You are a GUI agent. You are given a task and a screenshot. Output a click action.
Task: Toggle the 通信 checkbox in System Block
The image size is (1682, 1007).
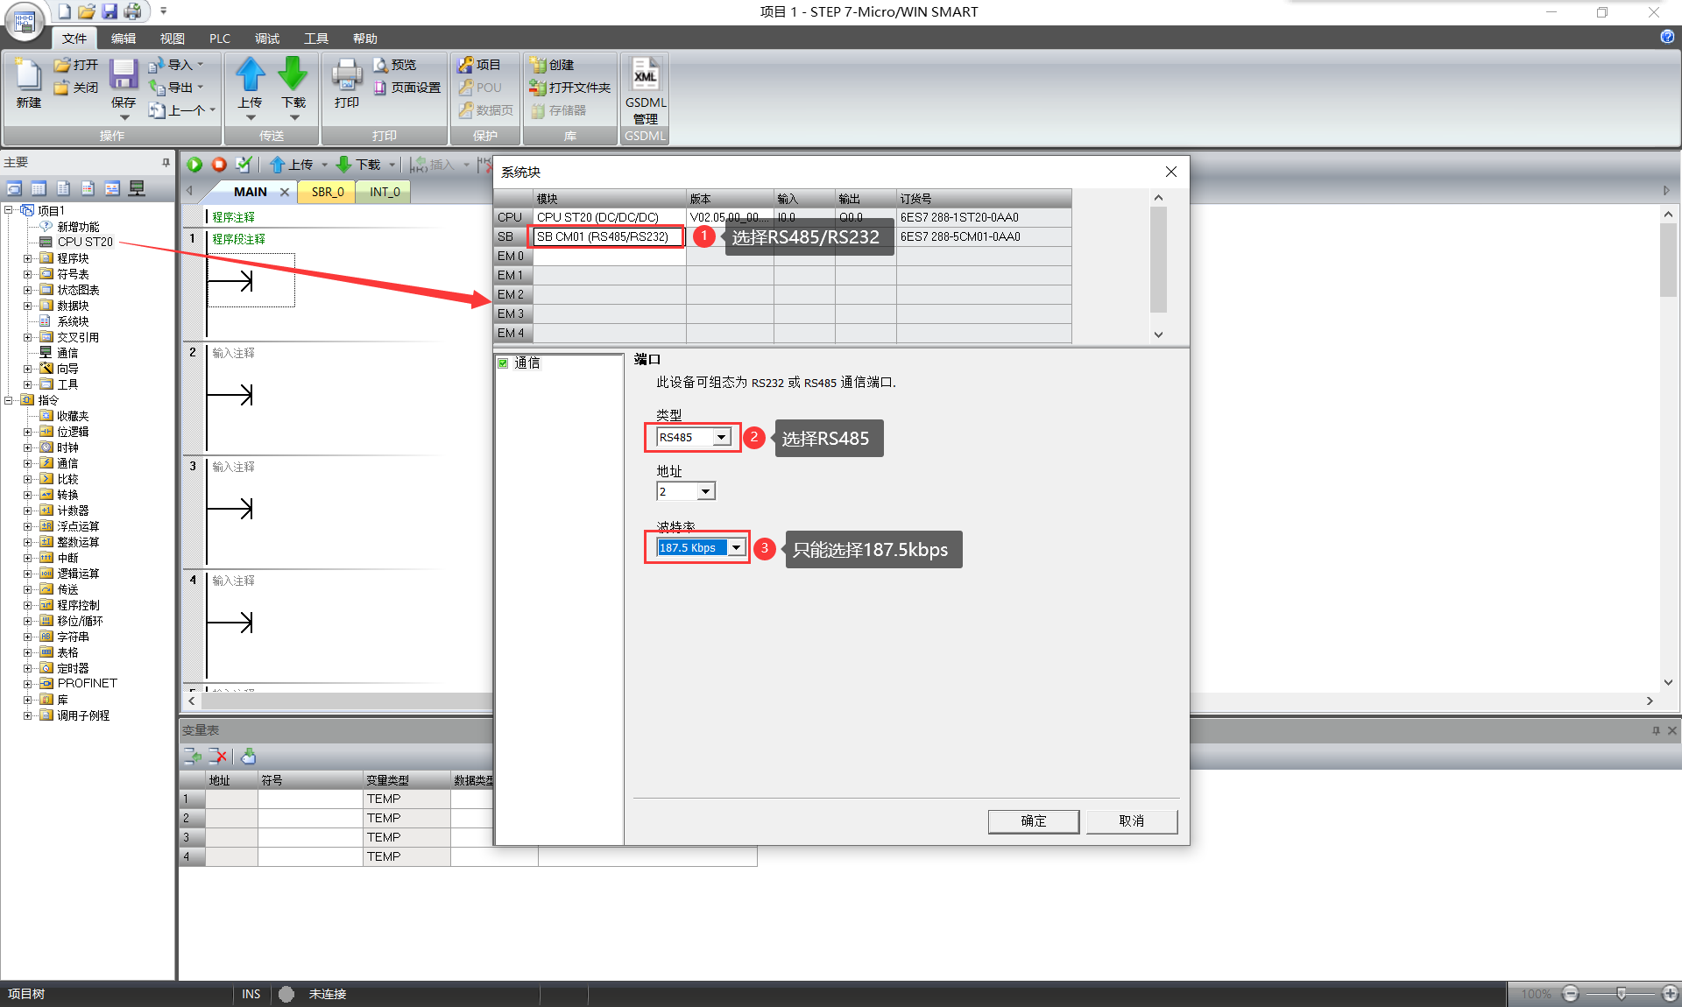tap(503, 363)
